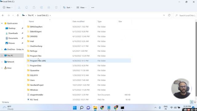Viewport: 197px width, 111px height.
Task: Open the weather widget showing Cloudy
Action: pos(8,108)
